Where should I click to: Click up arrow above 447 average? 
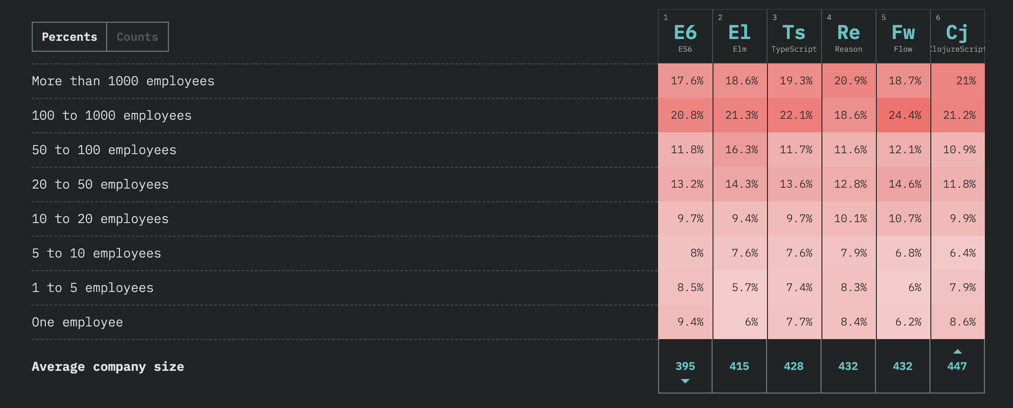click(x=957, y=351)
